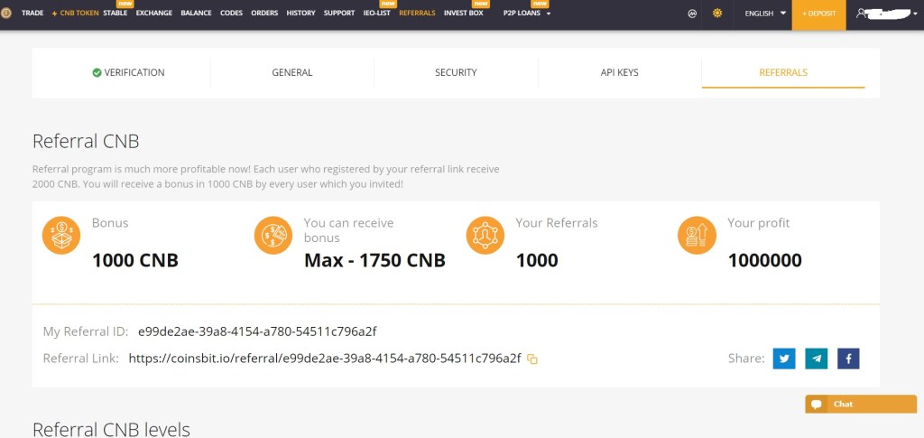Share referral link on Facebook
Screen dimensions: 924x438
coord(848,359)
